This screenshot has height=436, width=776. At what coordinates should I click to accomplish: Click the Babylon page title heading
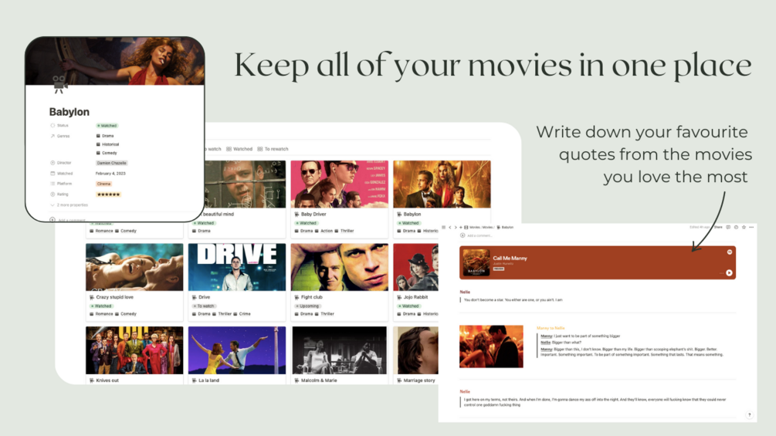pos(69,112)
